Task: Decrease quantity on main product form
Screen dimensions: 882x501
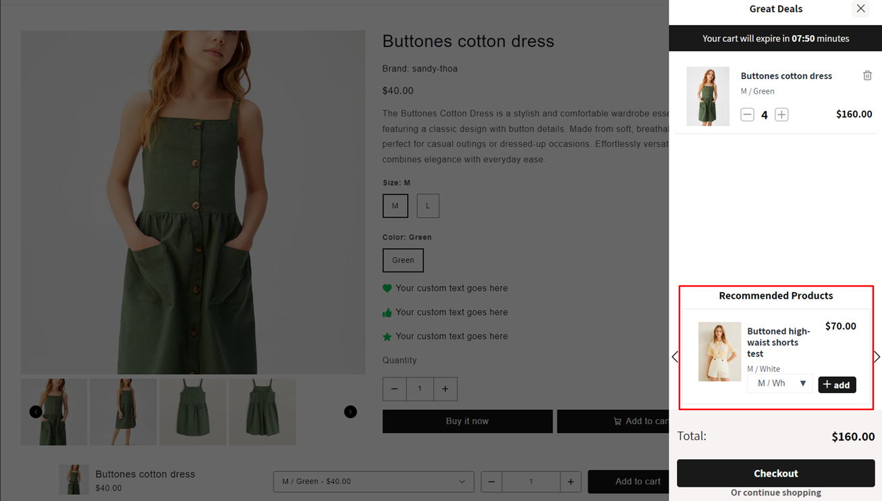Action: coord(395,388)
